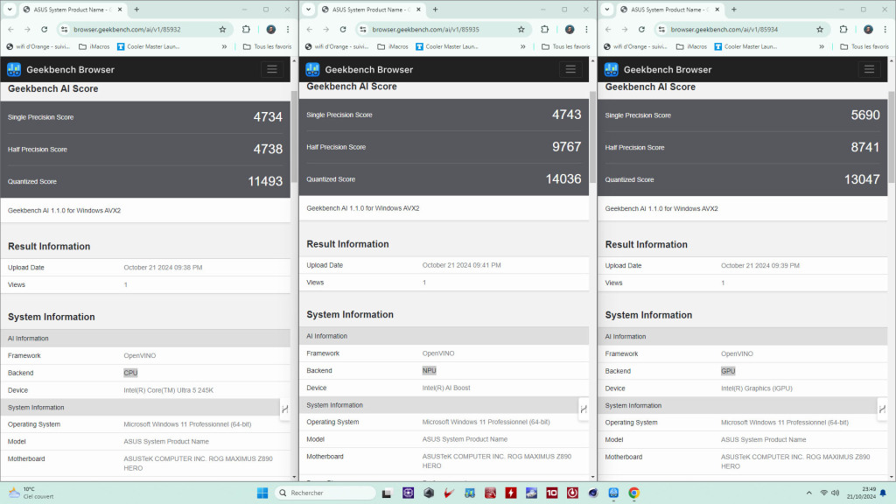Open the side panel toggle in the right window
The image size is (896, 504).
point(882,409)
